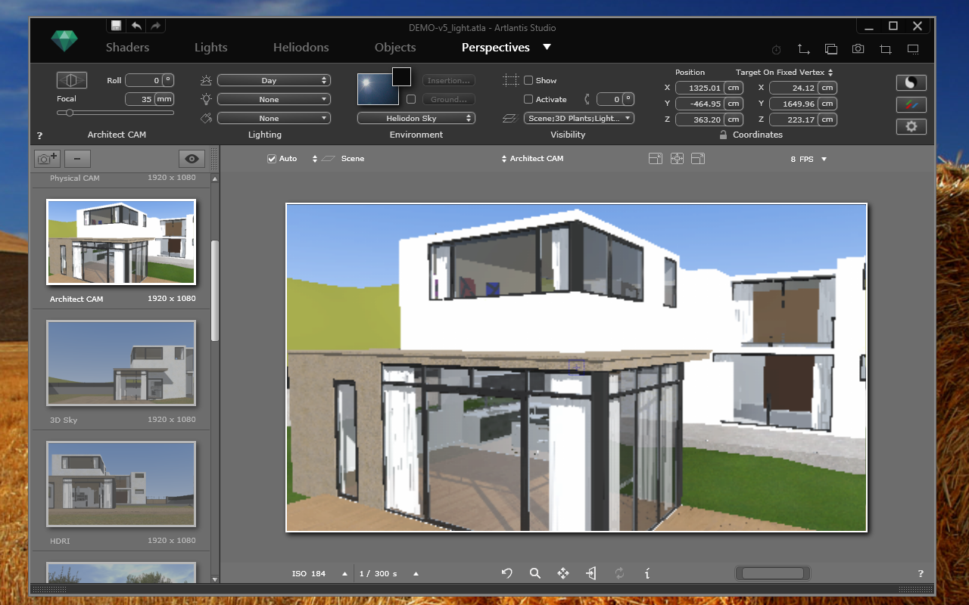Viewport: 969px width, 605px height.
Task: Click the Artlantis emerald logo icon
Action: pyautogui.click(x=64, y=40)
